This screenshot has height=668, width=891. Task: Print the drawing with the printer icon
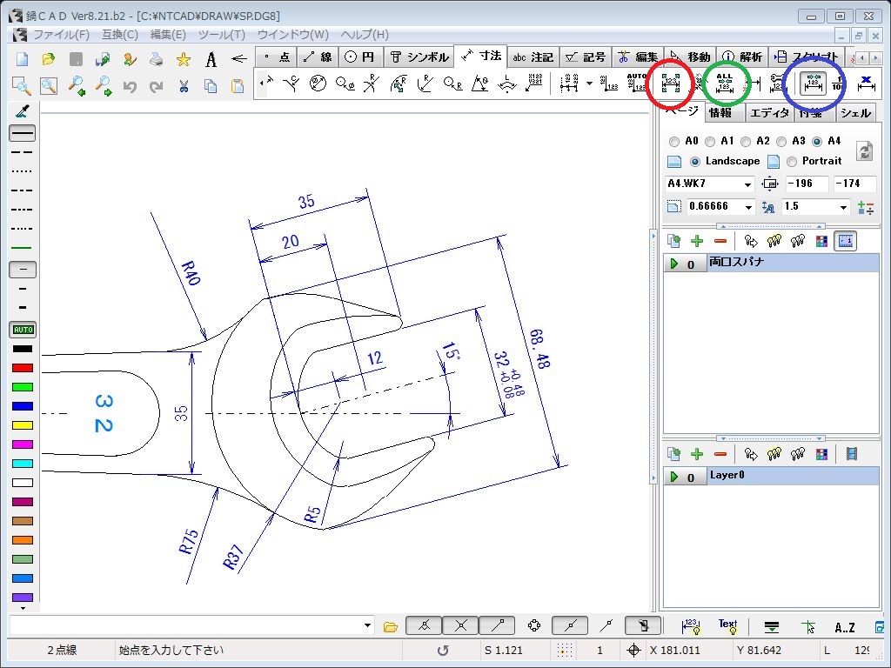(157, 58)
